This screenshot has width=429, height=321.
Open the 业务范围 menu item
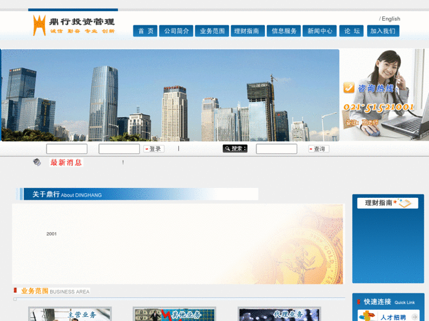click(212, 31)
